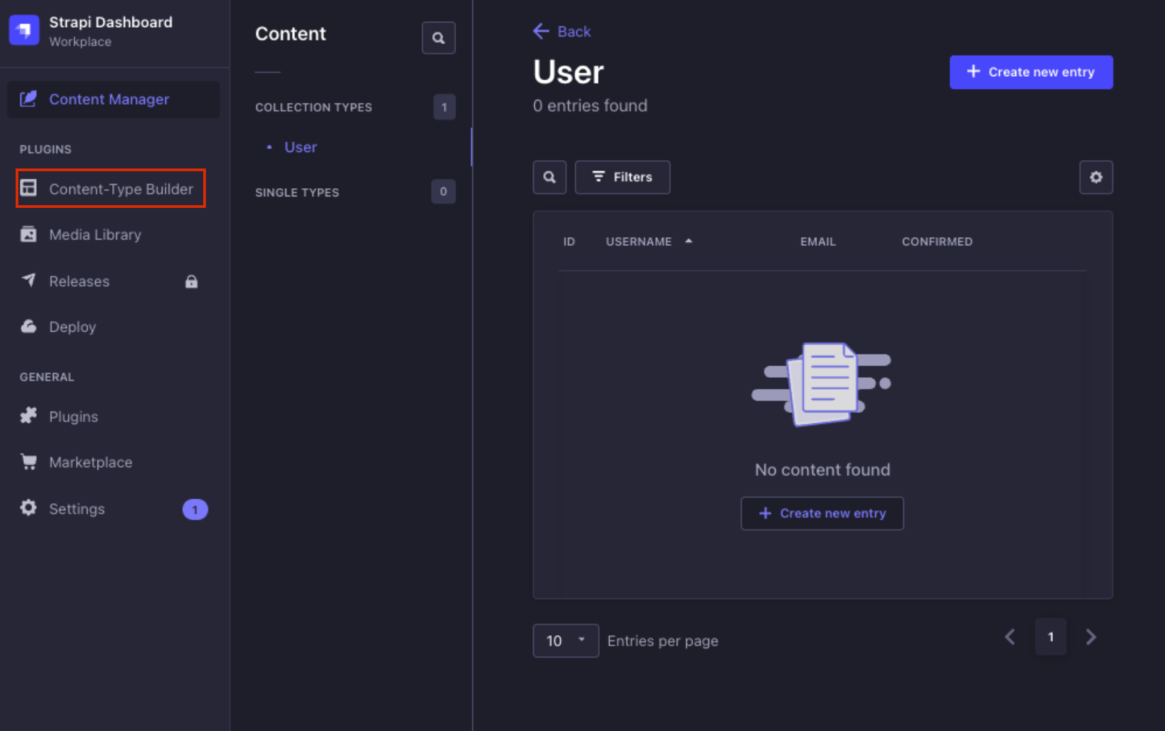Go to previous page arrow

point(1010,637)
